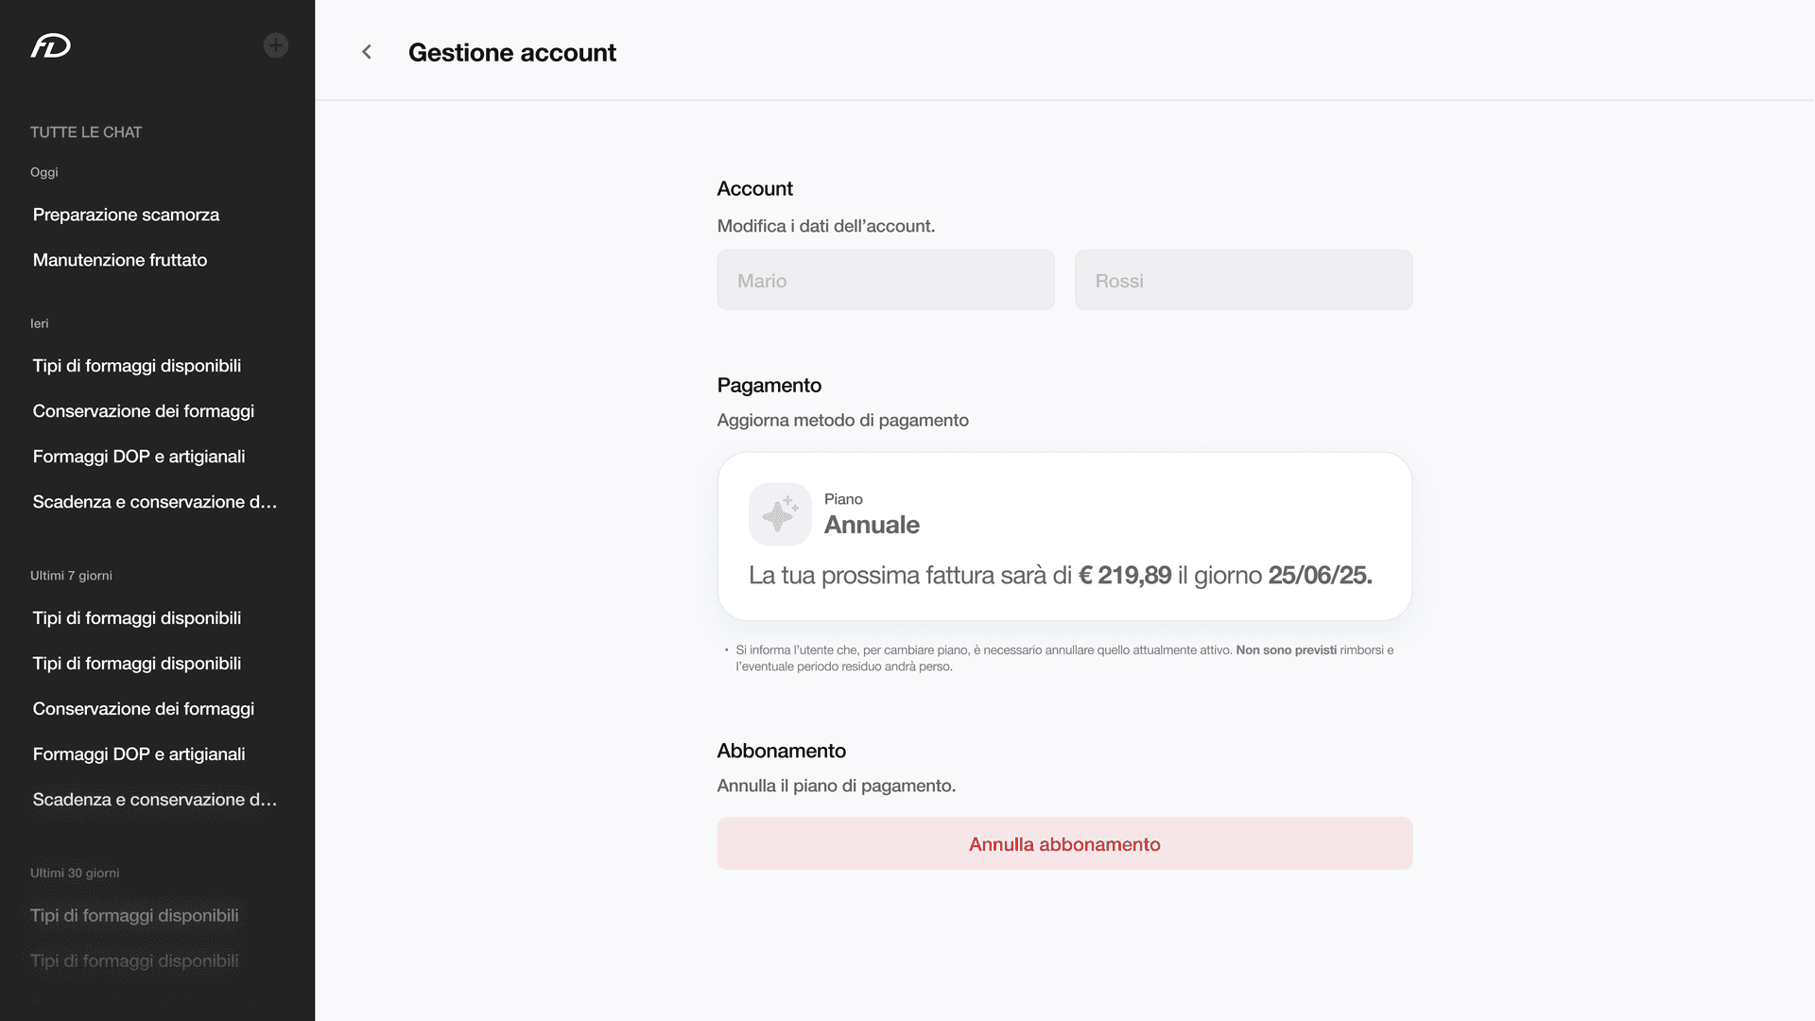Start a new chat with plus icon
1815x1021 pixels.
[x=275, y=45]
